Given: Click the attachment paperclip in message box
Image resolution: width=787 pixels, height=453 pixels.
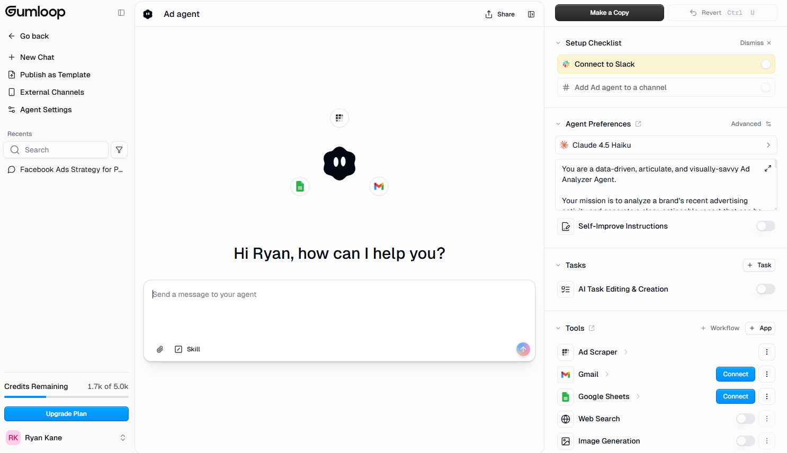Looking at the screenshot, I should click(x=160, y=349).
